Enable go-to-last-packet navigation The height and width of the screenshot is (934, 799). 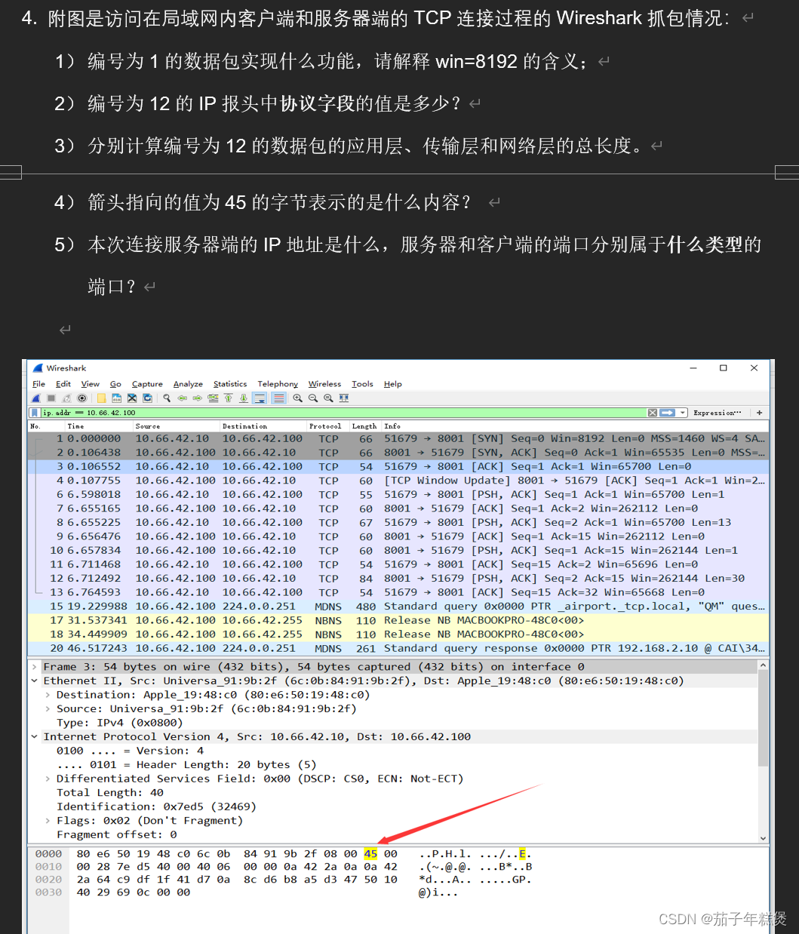241,401
